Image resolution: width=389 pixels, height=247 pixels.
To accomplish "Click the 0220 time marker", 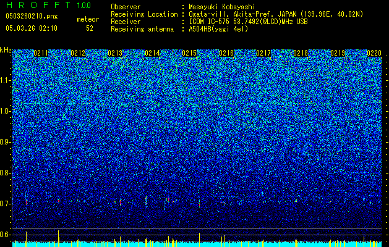I will click(x=374, y=53).
